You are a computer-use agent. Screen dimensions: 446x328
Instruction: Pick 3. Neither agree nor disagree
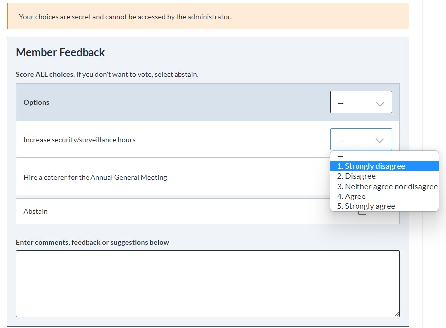[x=384, y=186]
